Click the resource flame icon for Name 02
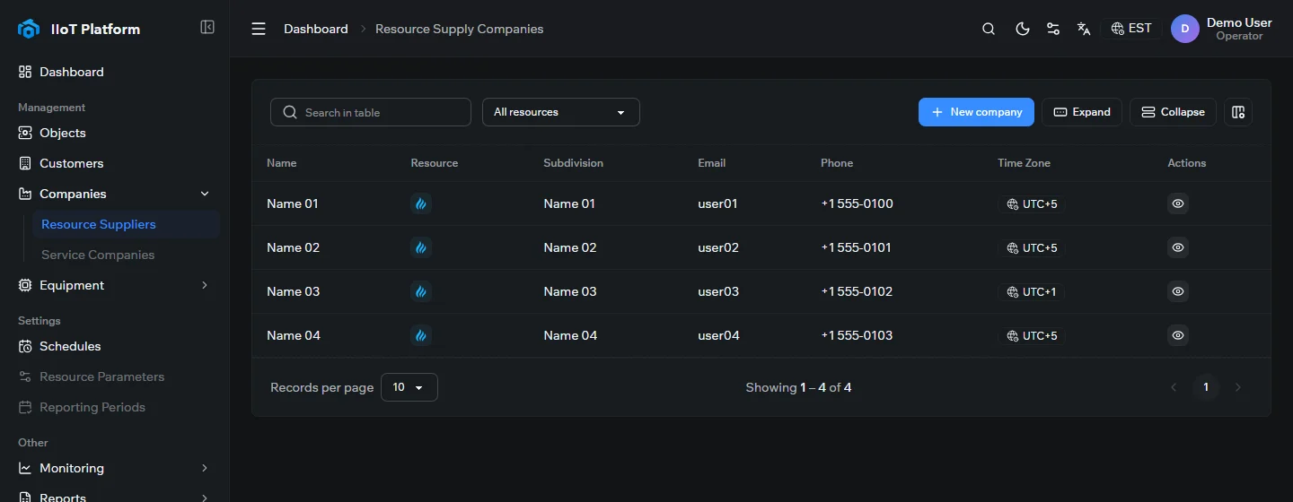The width and height of the screenshot is (1293, 502). coord(421,247)
